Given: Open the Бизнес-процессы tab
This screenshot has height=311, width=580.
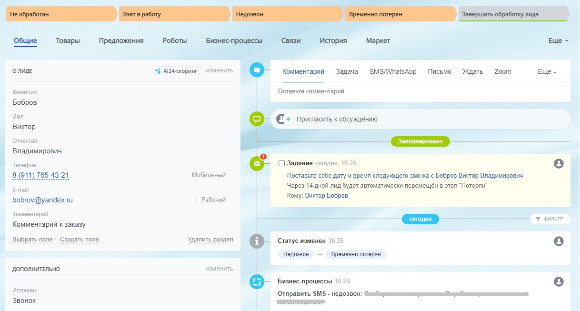Looking at the screenshot, I should 234,41.
